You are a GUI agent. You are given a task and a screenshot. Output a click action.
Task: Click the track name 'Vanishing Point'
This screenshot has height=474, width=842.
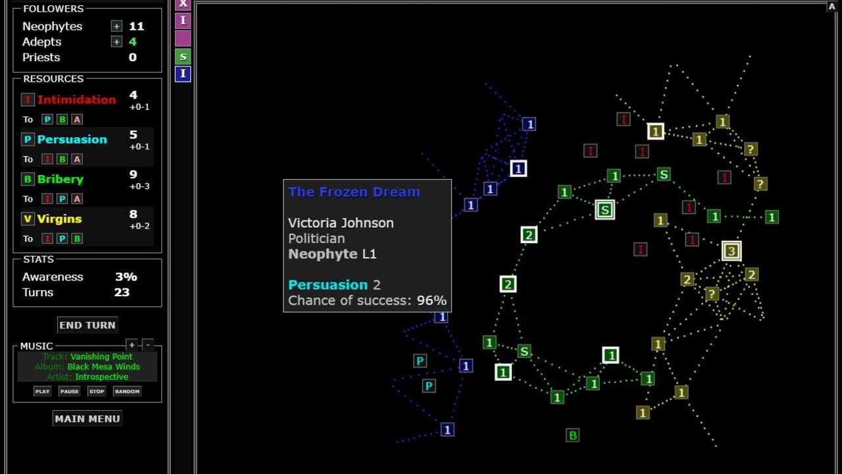101,356
